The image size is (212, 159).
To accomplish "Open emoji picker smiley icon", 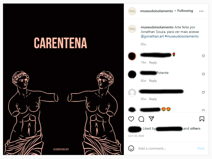I will click(131, 148).
